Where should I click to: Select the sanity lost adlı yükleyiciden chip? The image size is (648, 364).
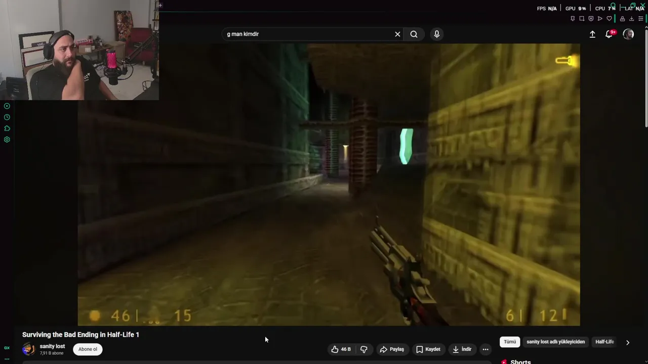click(x=555, y=342)
